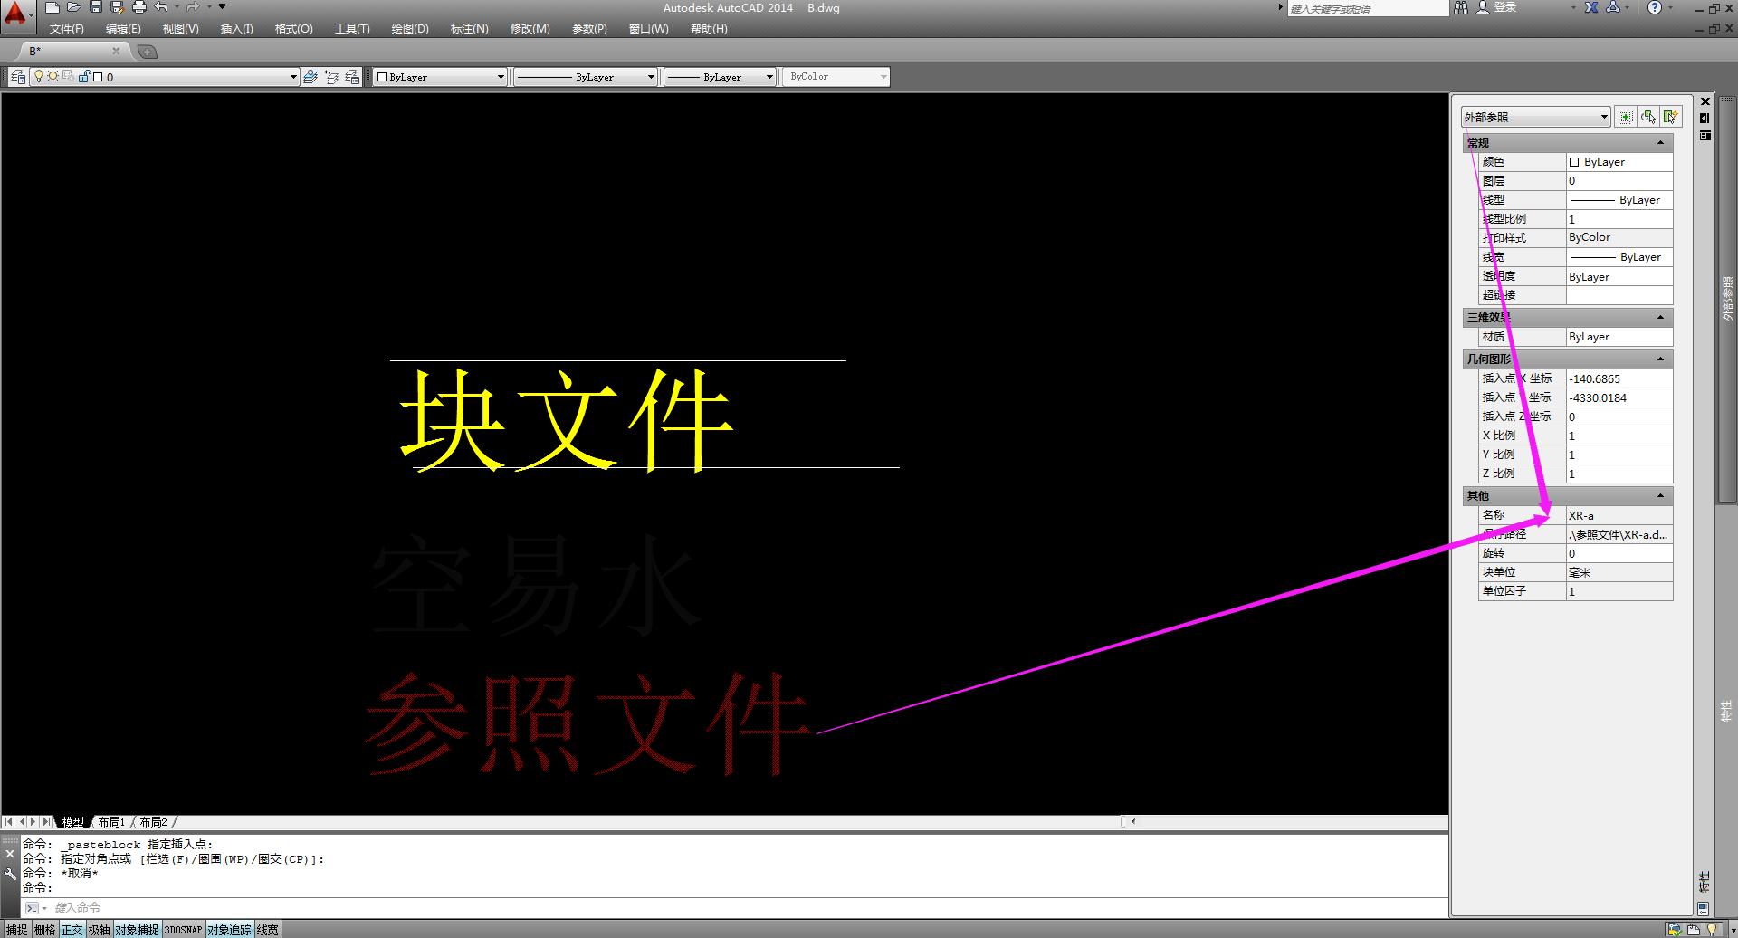The image size is (1738, 938).
Task: Toggle PICKADD value in Properties palette
Action: click(x=1626, y=117)
